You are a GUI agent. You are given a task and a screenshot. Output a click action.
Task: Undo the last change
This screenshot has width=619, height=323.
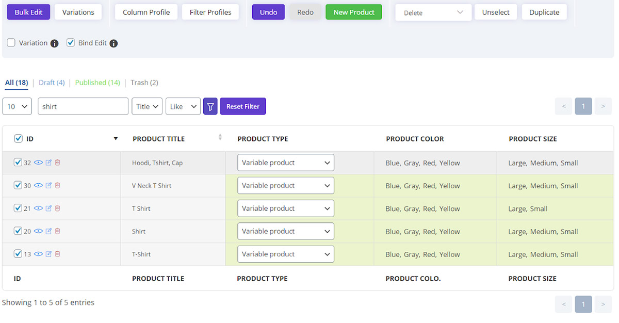tap(268, 12)
